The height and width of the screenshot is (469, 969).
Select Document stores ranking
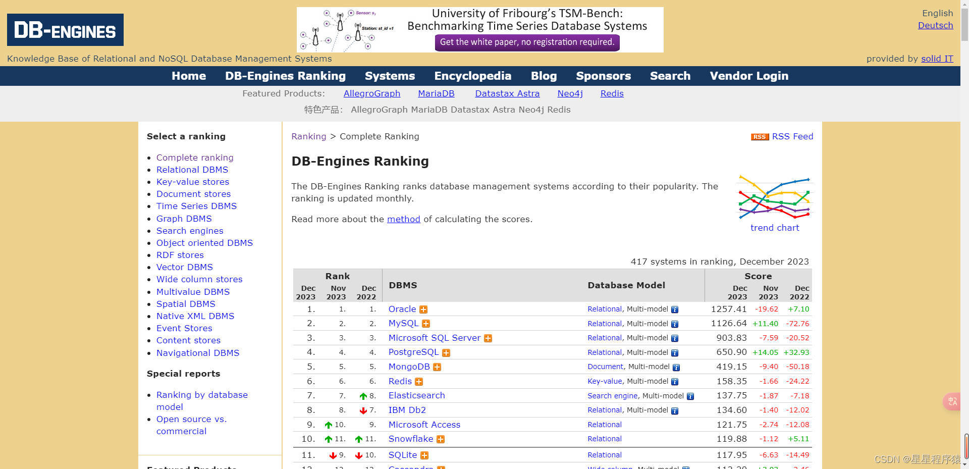(x=193, y=194)
